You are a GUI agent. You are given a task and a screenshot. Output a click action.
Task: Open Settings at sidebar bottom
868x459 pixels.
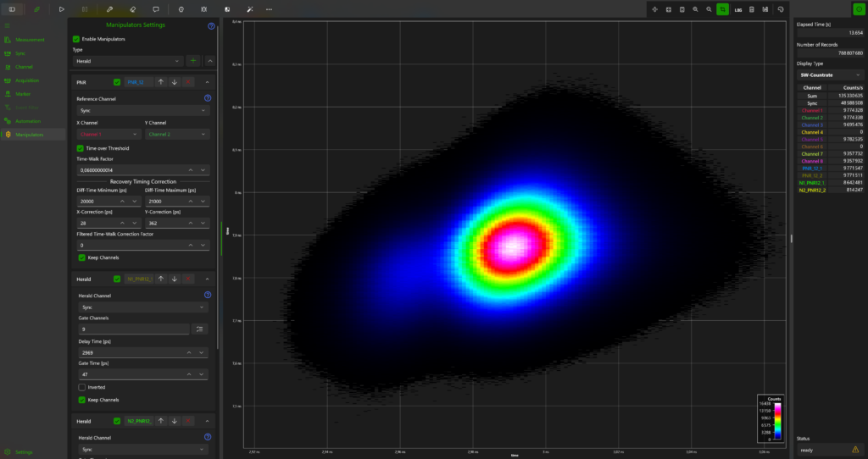[24, 452]
